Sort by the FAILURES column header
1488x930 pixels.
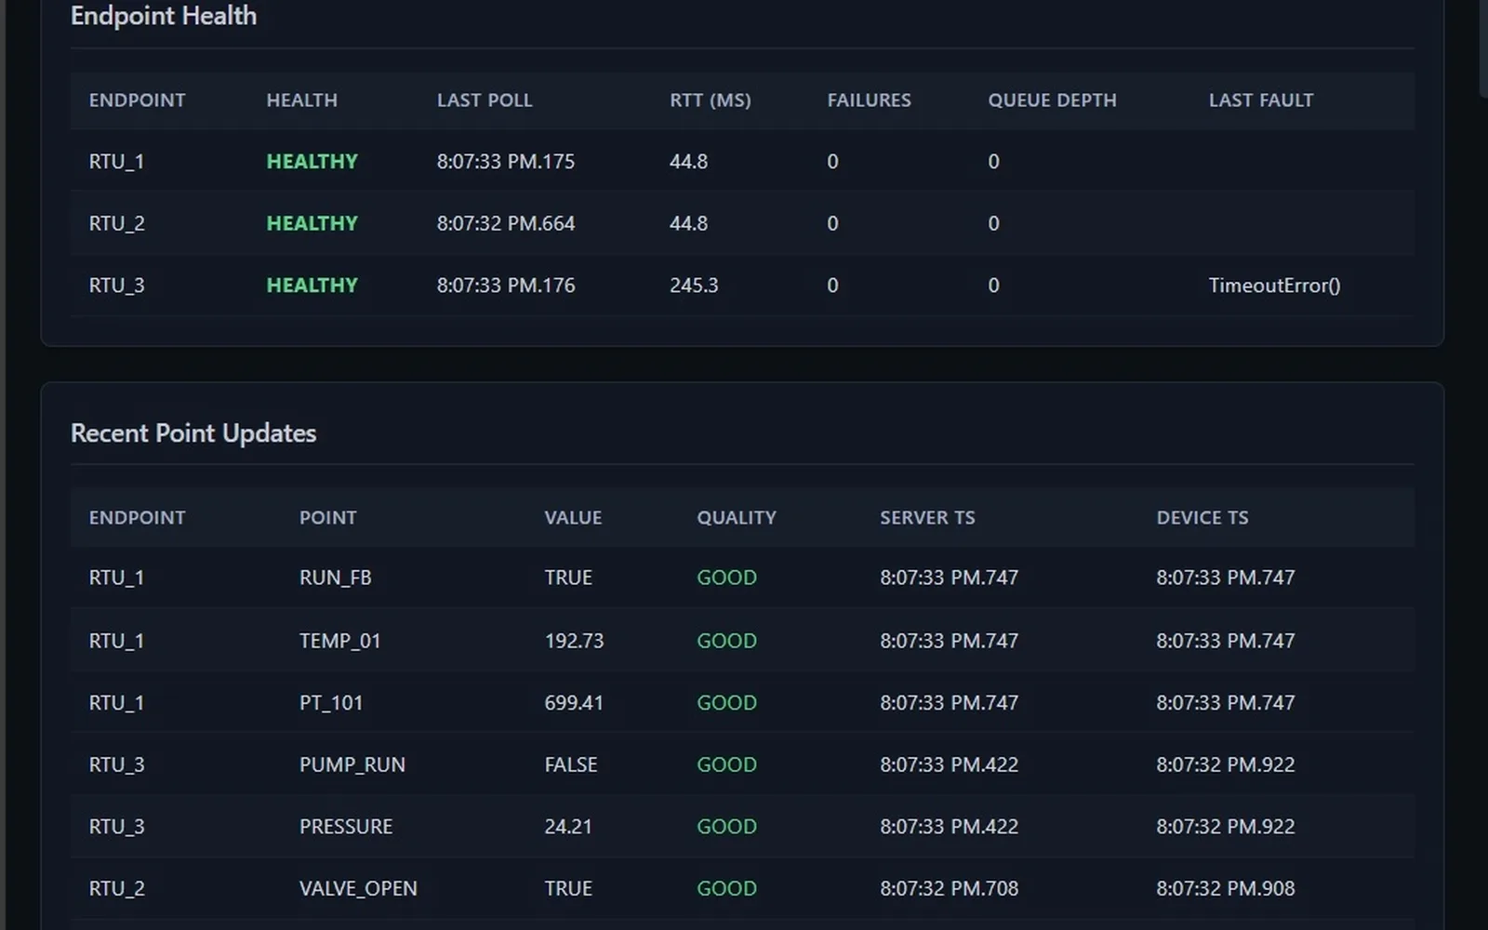click(869, 100)
